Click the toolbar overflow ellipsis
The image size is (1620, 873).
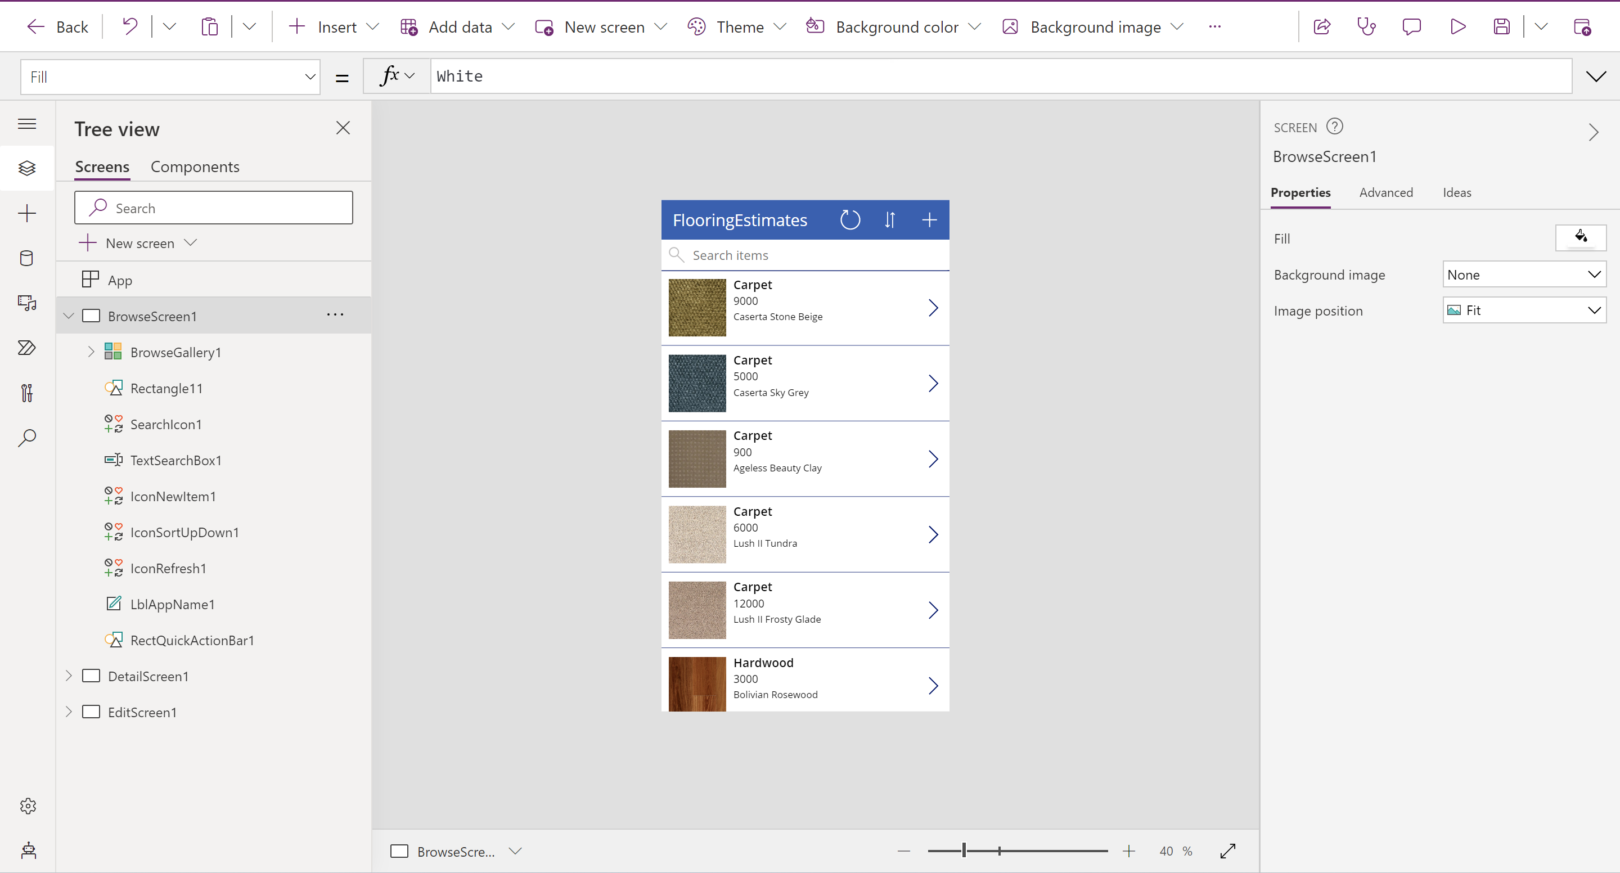click(x=1215, y=26)
